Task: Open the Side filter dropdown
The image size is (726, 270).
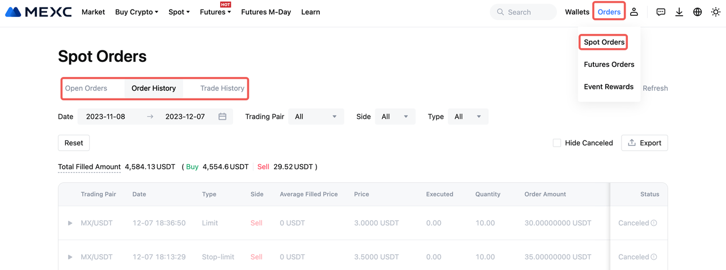Action: pos(395,117)
